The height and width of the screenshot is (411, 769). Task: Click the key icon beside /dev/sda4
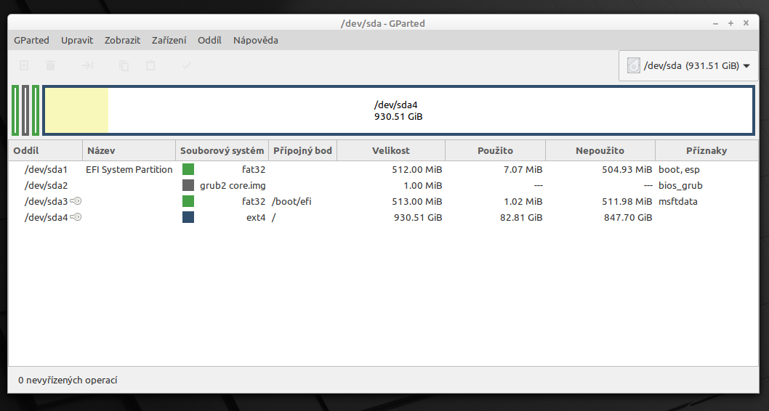[x=76, y=217]
